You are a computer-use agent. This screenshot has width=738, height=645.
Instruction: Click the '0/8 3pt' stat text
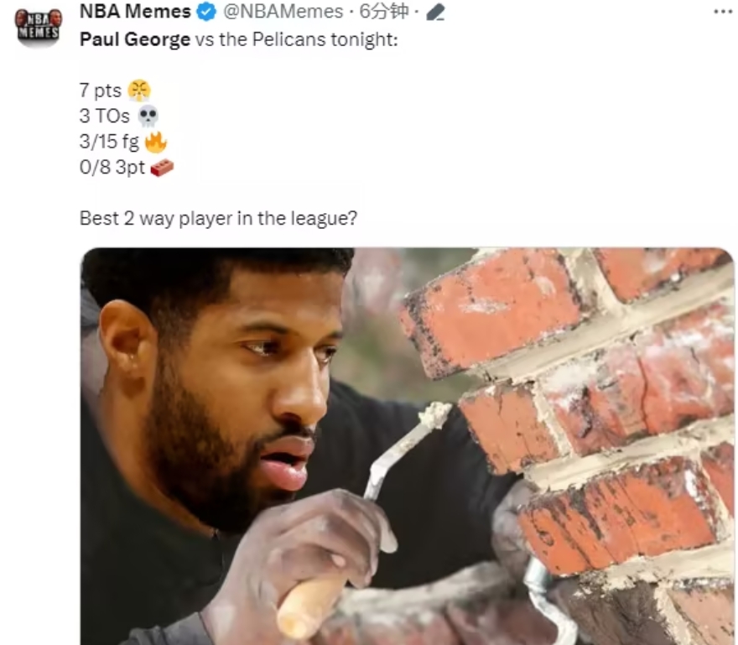[x=112, y=168]
